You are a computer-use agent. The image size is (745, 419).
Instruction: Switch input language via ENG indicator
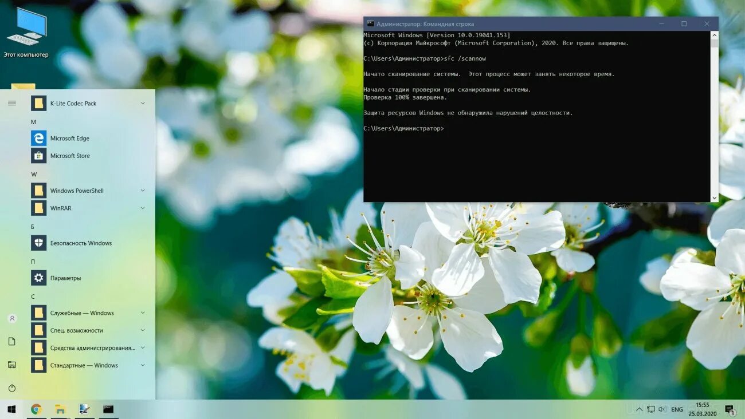click(676, 409)
